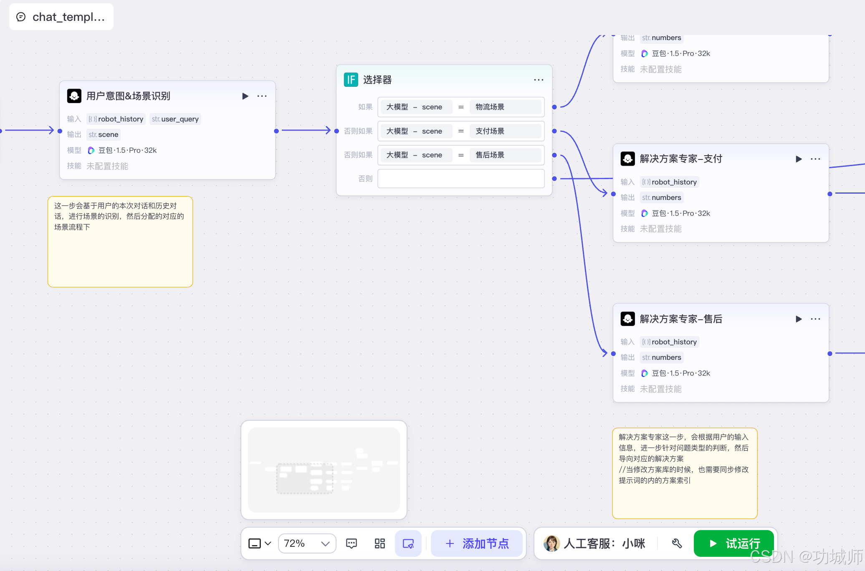
Task: Click the yellow note about 解决方案专家
Action: [685, 473]
